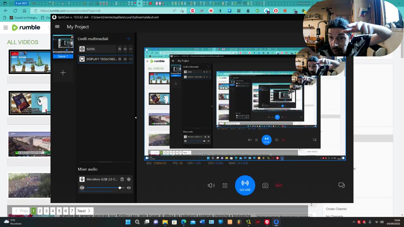Take a snapshot with camera icon
Image resolution: width=404 pixels, height=227 pixels.
pyautogui.click(x=265, y=185)
